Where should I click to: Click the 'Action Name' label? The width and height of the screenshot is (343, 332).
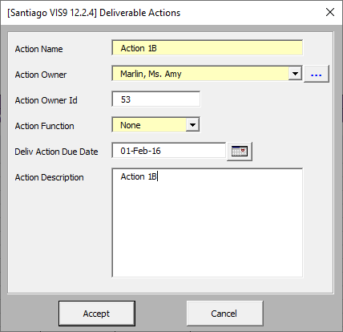(x=39, y=49)
